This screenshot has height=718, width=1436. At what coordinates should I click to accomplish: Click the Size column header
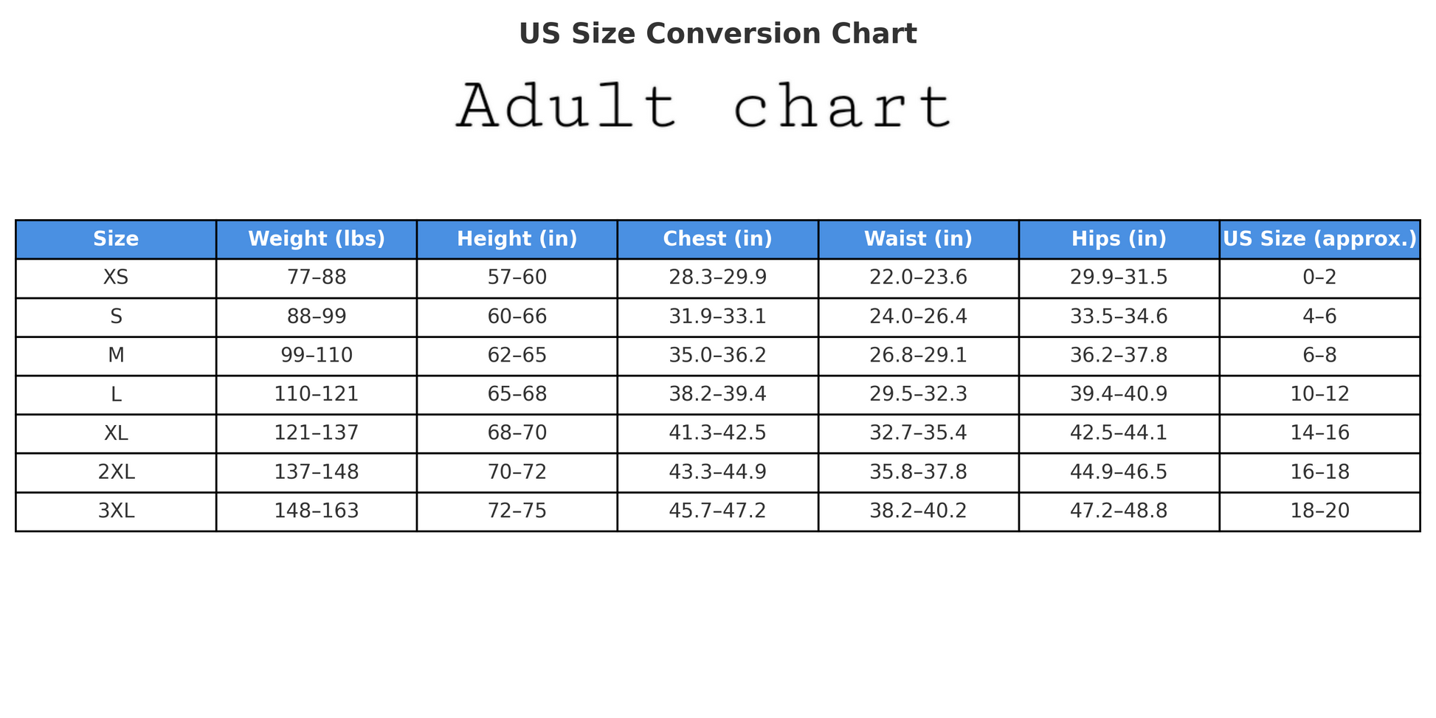pos(116,239)
